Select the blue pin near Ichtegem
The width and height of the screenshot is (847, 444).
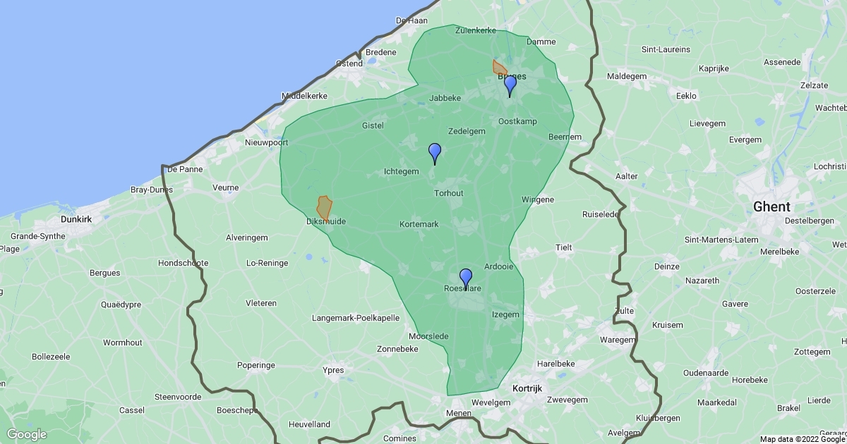click(435, 152)
